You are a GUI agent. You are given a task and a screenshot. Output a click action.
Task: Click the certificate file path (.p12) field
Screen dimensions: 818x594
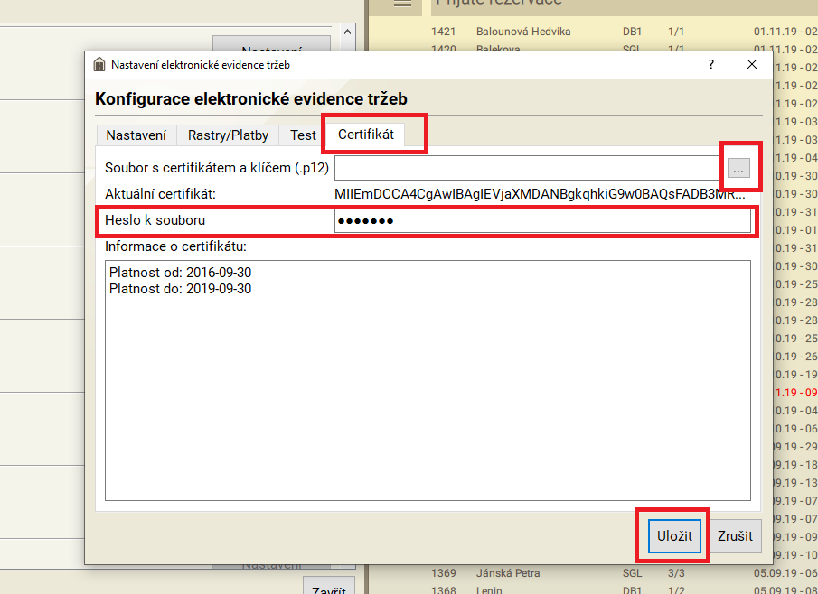(527, 168)
